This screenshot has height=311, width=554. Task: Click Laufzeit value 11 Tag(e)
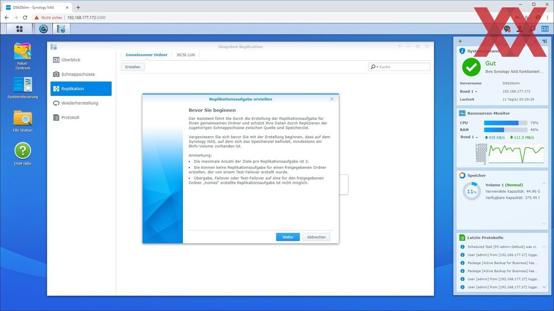tap(518, 99)
